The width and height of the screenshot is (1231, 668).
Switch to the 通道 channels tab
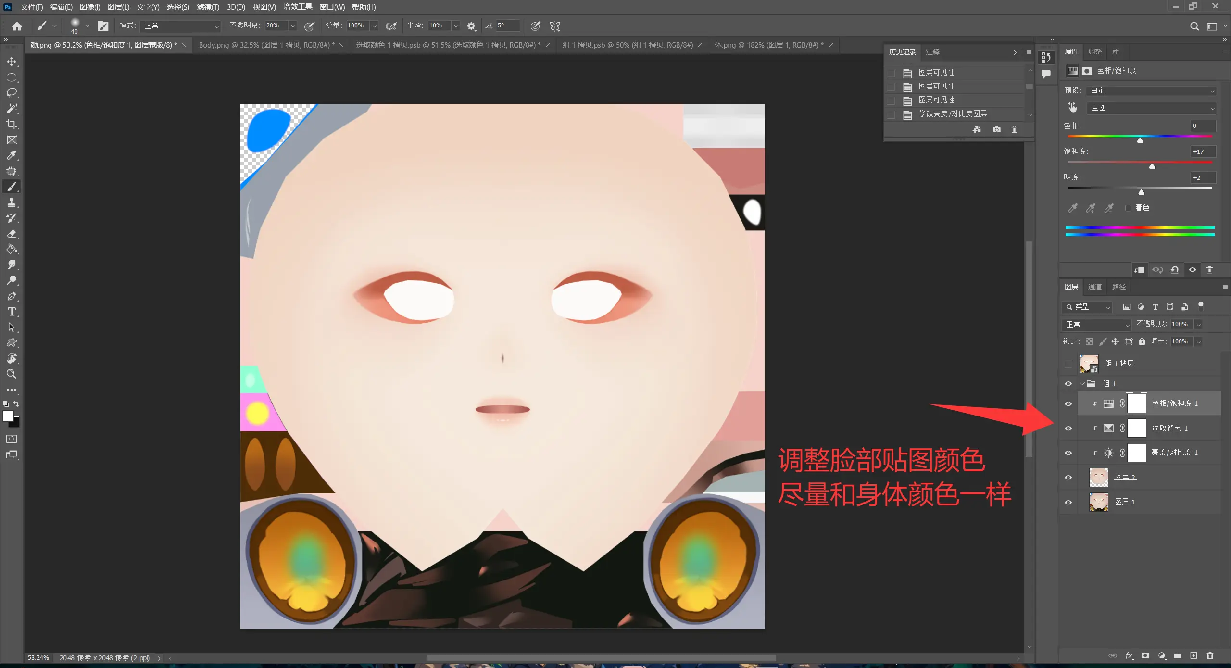[1095, 287]
